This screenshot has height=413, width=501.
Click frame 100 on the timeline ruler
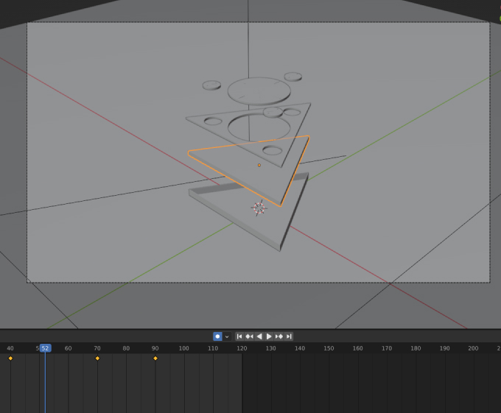coord(183,348)
